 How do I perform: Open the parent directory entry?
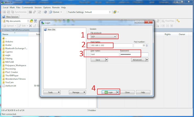coord(4,38)
